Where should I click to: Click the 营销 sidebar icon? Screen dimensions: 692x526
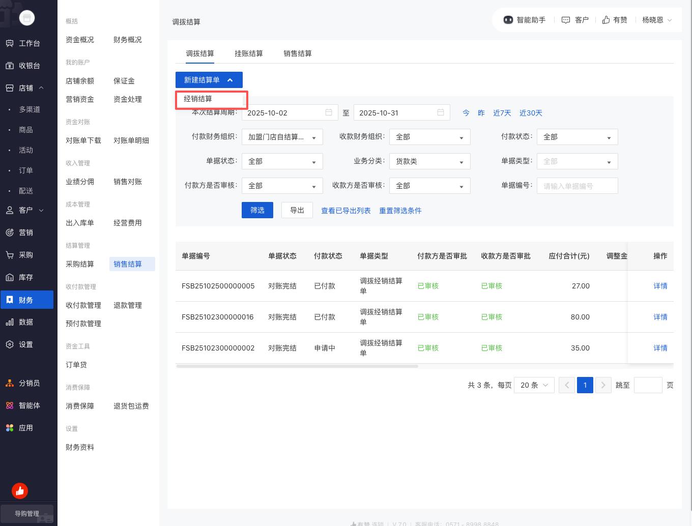tap(10, 232)
